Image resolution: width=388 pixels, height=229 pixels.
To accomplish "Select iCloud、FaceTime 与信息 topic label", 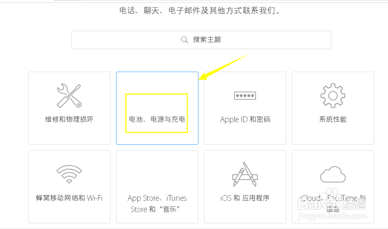I will (333, 203).
